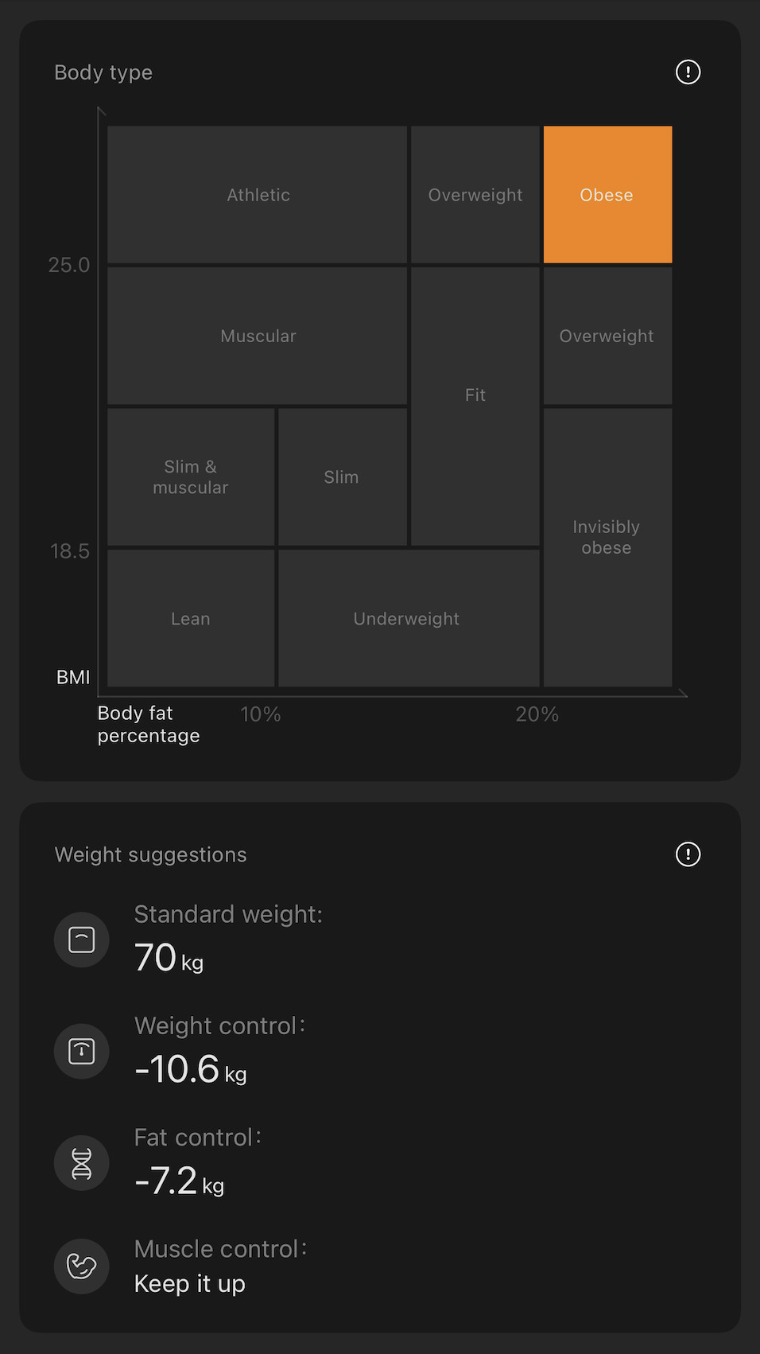Tap the Standard weight scale icon
Image resolution: width=760 pixels, height=1354 pixels.
(82, 940)
